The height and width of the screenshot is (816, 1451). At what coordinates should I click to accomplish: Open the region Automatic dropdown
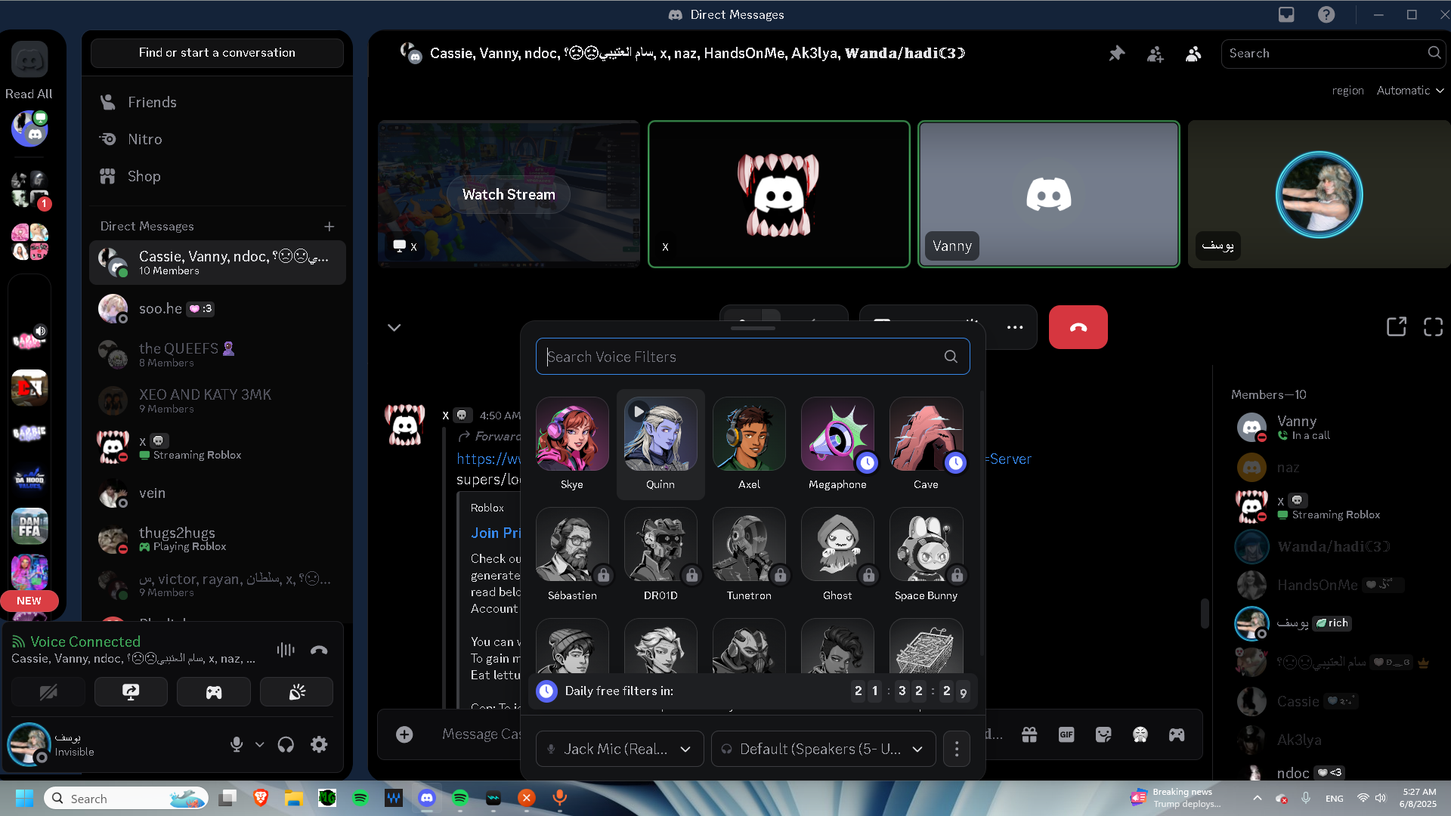pos(1410,91)
